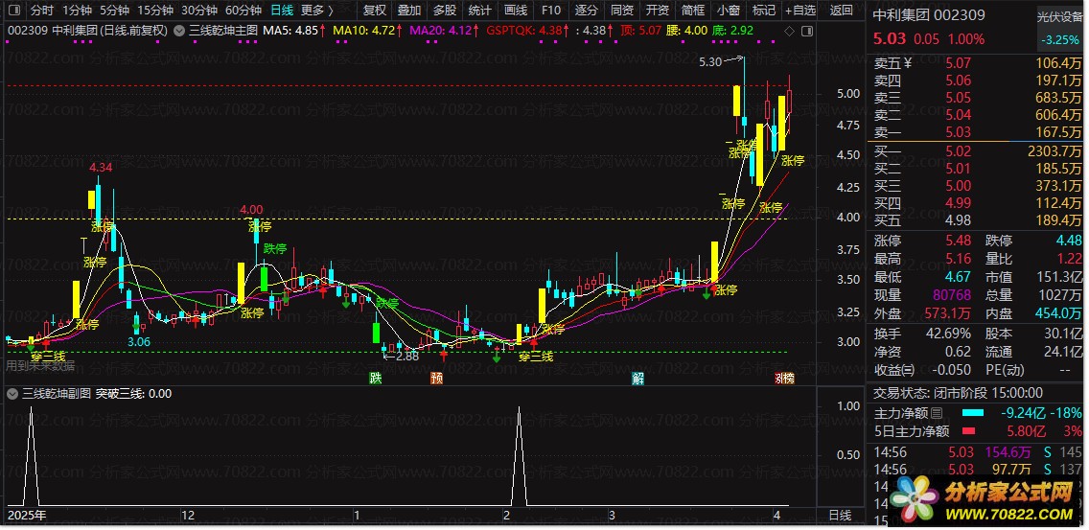Expand the 三线乾坤主图 indicator dropdown arrow
The height and width of the screenshot is (530, 1089).
click(179, 31)
